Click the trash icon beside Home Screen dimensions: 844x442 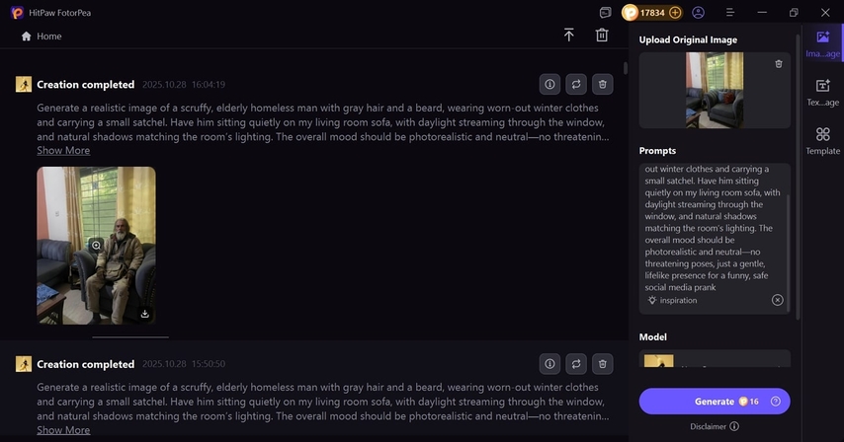pyautogui.click(x=602, y=36)
